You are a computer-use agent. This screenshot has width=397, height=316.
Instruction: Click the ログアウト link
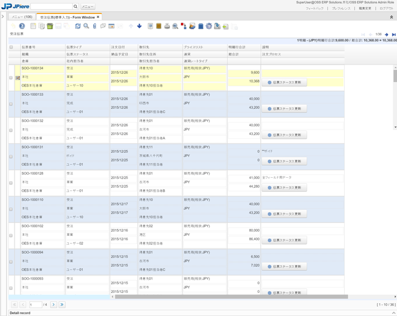[x=387, y=8]
